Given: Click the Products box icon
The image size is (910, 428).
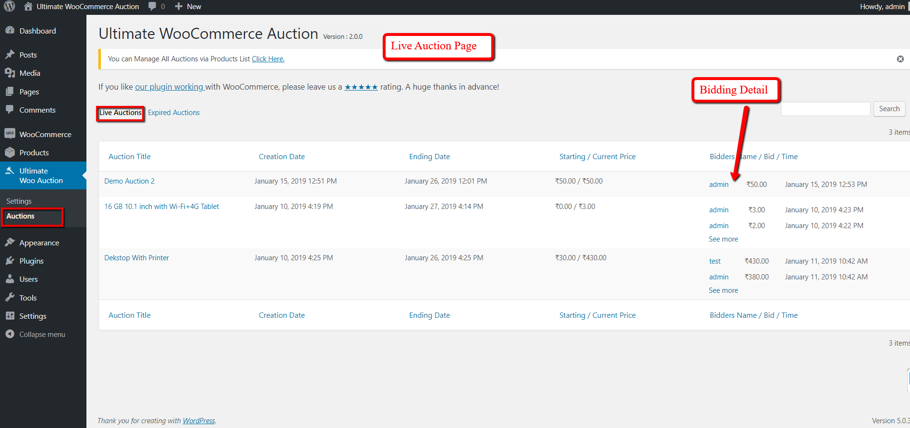Looking at the screenshot, I should coord(10,152).
